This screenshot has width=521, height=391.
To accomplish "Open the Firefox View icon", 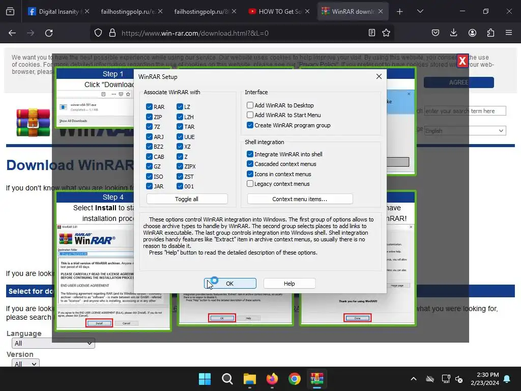I will (10, 12).
